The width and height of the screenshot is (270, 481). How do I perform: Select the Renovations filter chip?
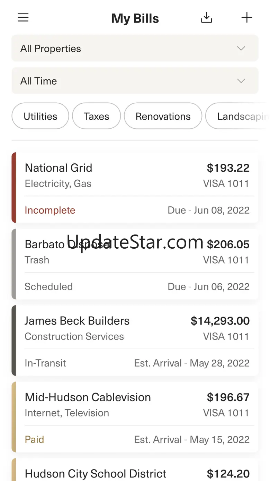coord(163,116)
